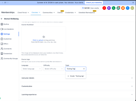Click the Click to upload link
The width and height of the screenshot is (136, 101).
tap(38, 40)
